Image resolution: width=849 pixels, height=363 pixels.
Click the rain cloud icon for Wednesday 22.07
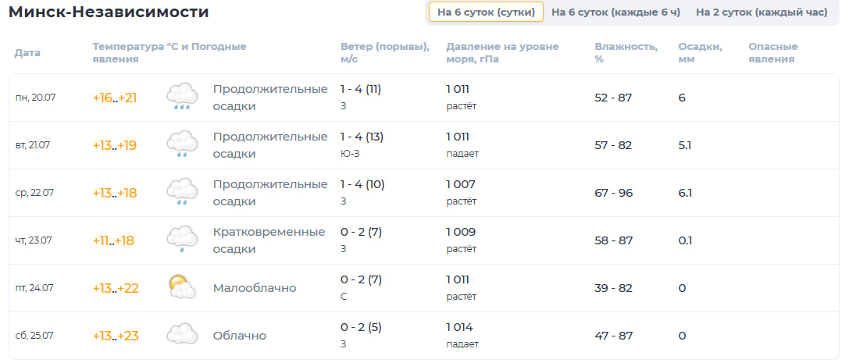coord(182,193)
